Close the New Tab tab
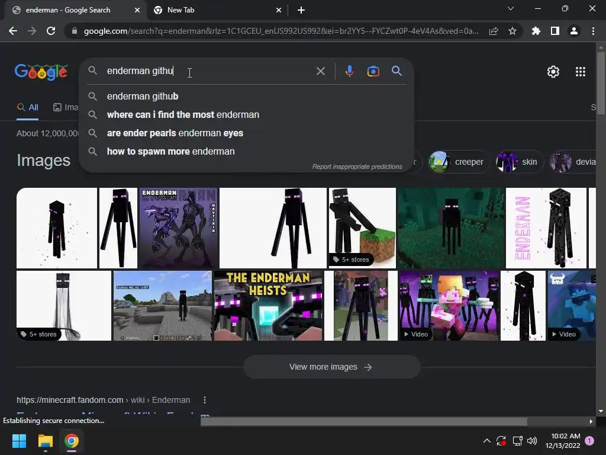The height and width of the screenshot is (455, 606). [279, 10]
